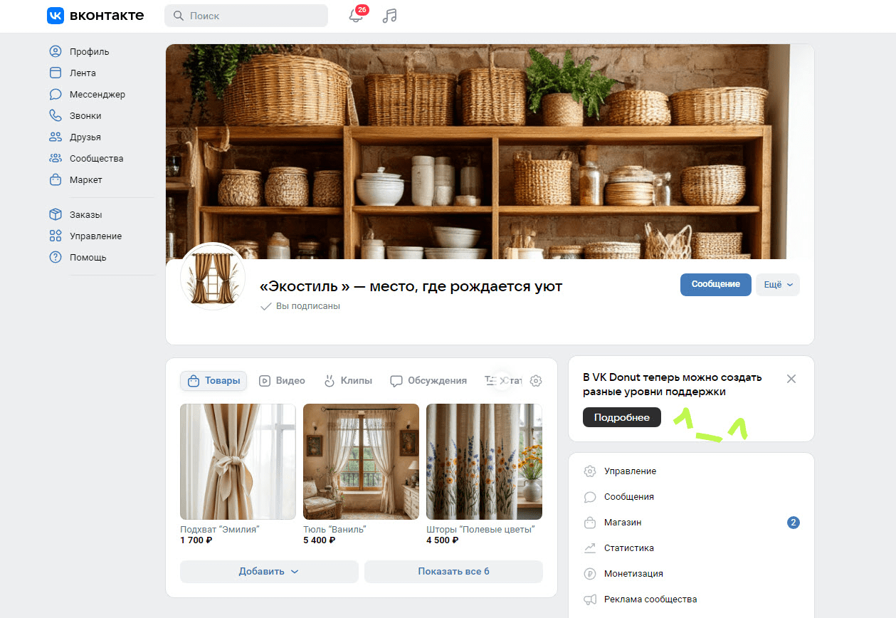896x618 pixels.
Task: Open the Шторы “Полевые цветы” product thumbnail
Action: coord(484,462)
